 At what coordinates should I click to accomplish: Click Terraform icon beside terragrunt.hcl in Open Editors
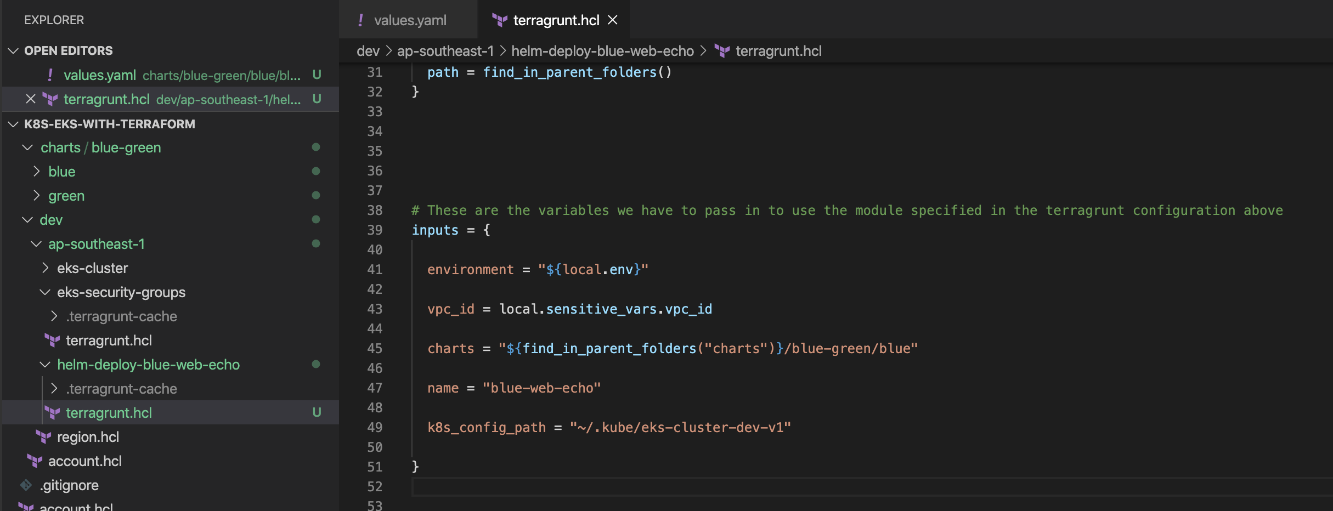pos(50,99)
